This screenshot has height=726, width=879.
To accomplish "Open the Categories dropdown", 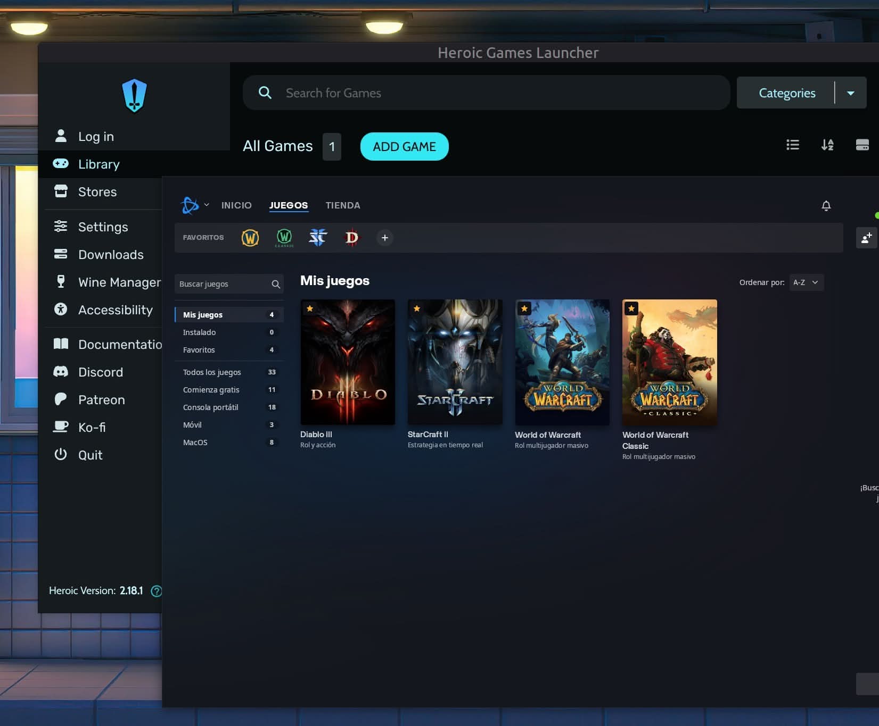I will pyautogui.click(x=787, y=93).
